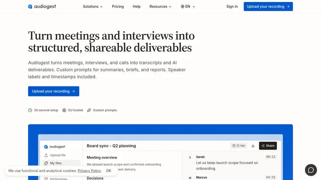This screenshot has height=180, width=321.
Task: Click the globe icon next to EN
Action: [183, 6]
